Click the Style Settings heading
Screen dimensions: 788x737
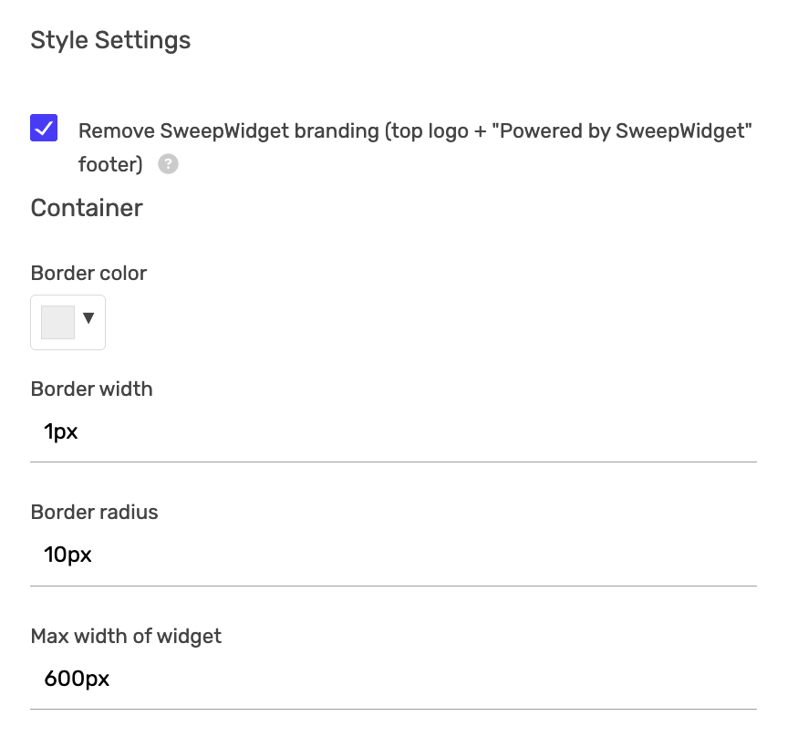pyautogui.click(x=110, y=40)
